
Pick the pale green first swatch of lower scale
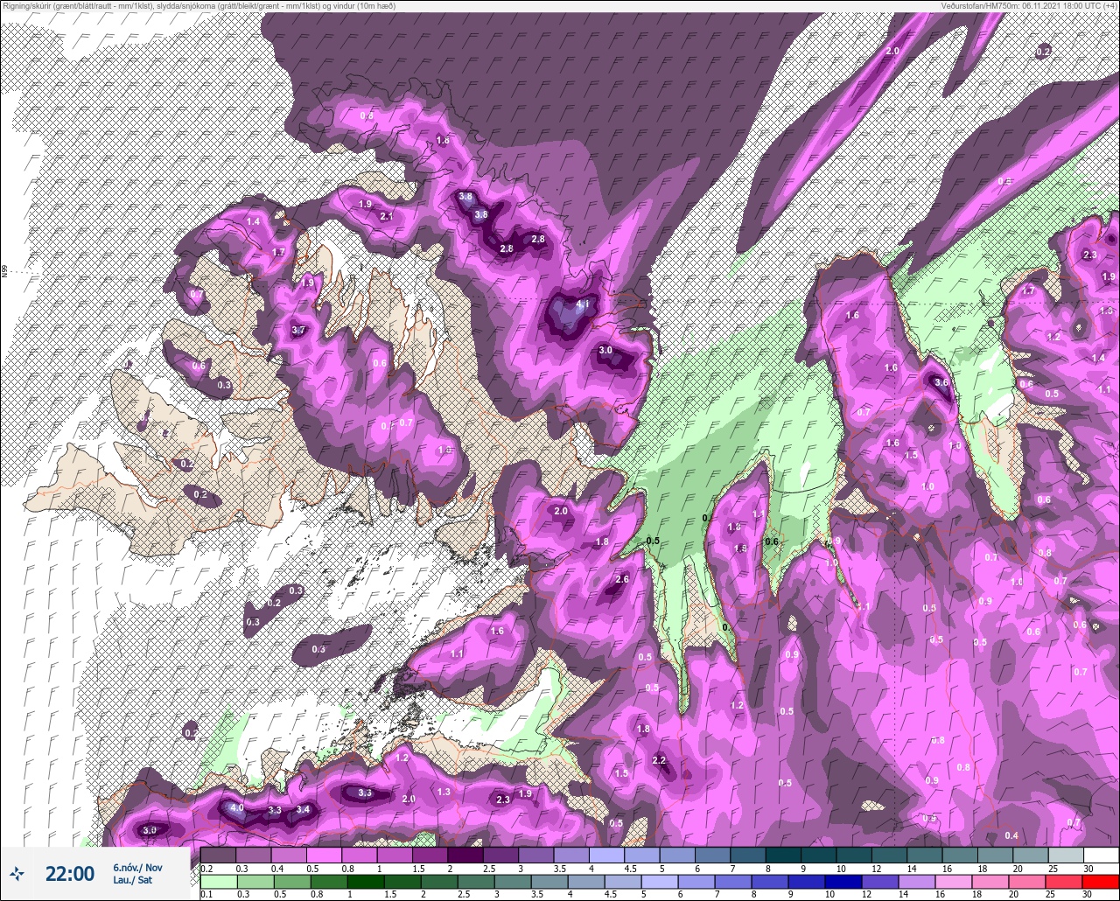pyautogui.click(x=219, y=881)
